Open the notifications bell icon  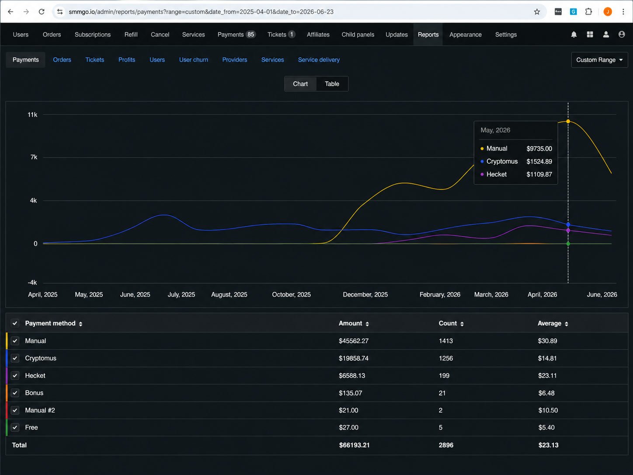pos(574,35)
